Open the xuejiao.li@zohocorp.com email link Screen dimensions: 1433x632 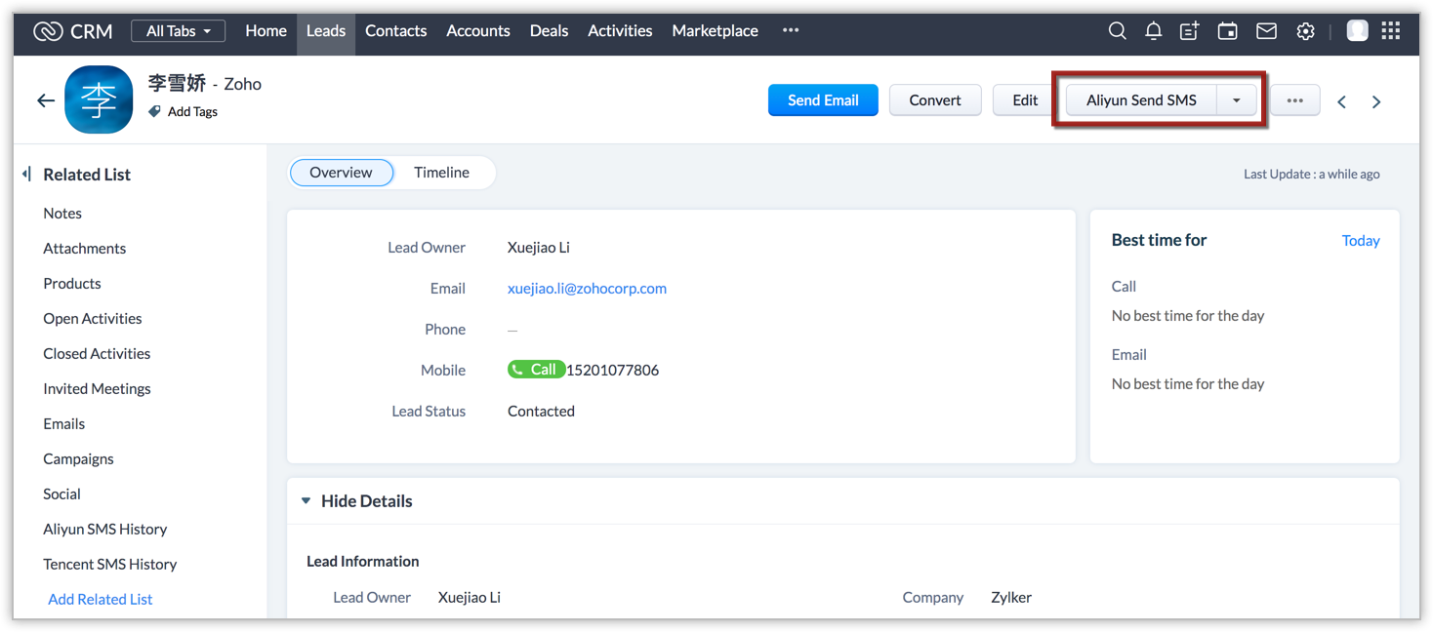click(587, 289)
